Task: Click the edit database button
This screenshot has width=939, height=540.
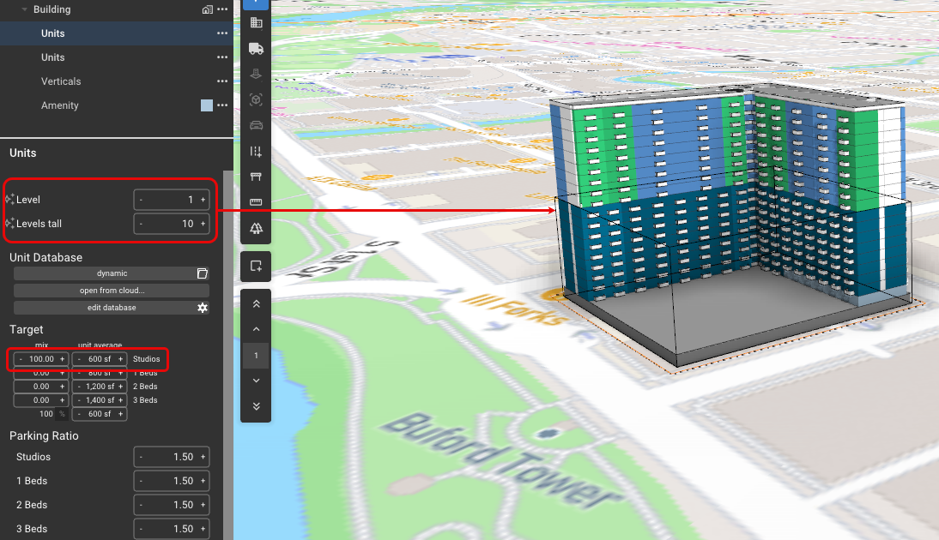Action: coord(111,307)
